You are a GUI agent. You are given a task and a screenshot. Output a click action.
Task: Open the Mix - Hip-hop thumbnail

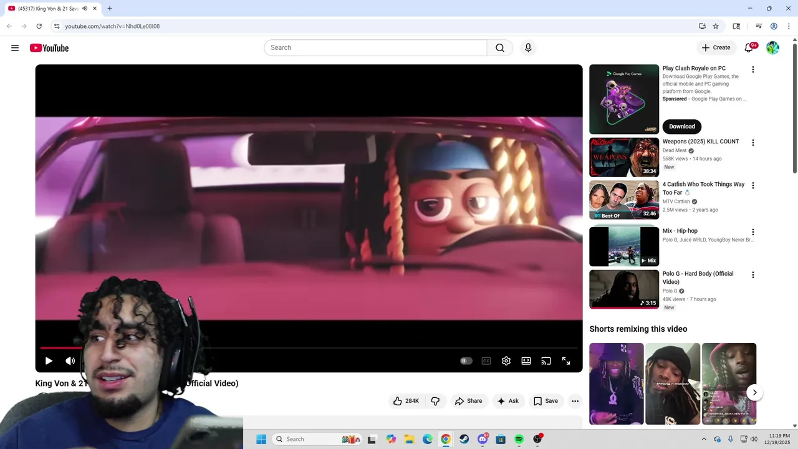click(624, 246)
